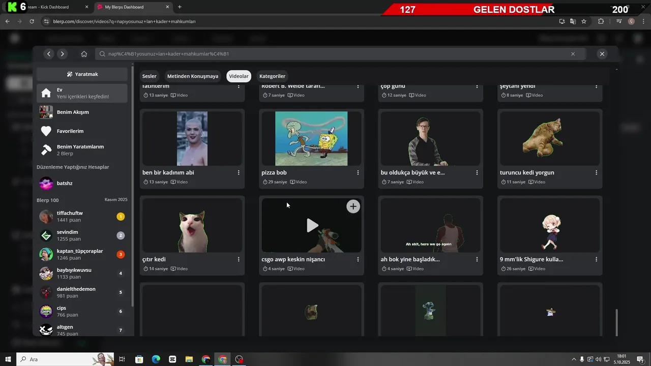The image size is (651, 366).
Task: Open Microsoft Store from taskbar
Action: pos(139,359)
